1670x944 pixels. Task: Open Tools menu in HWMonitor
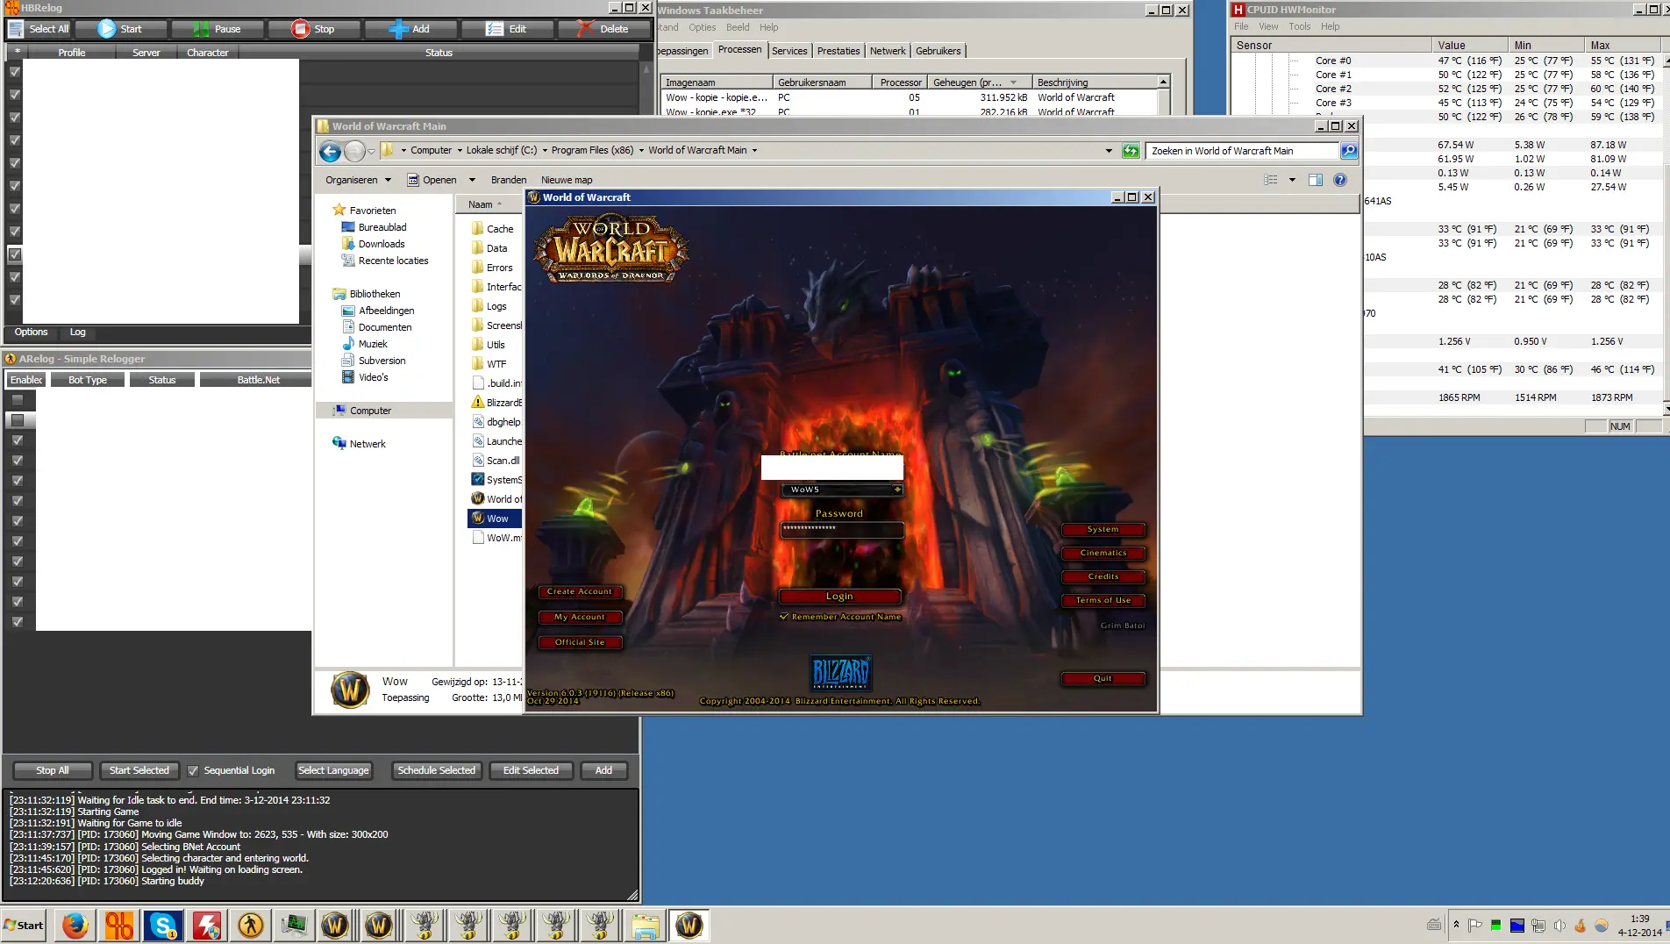(1299, 26)
